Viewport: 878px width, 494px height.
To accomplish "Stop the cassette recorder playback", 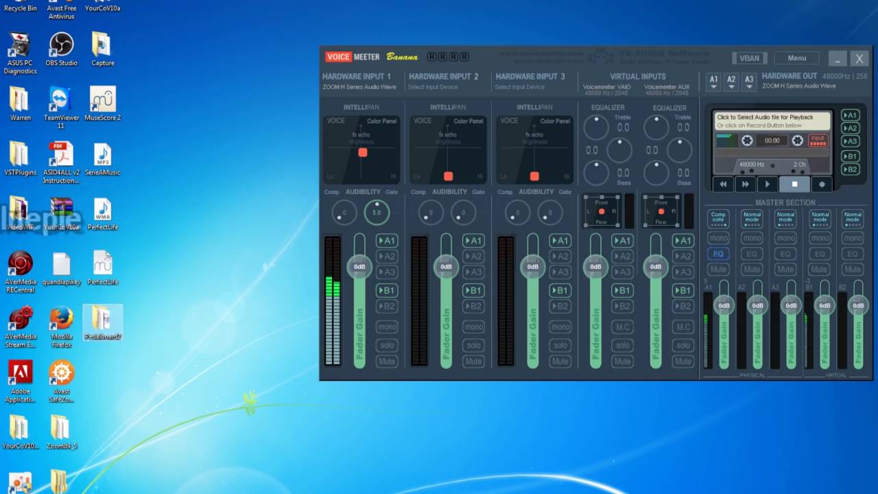I will [794, 184].
